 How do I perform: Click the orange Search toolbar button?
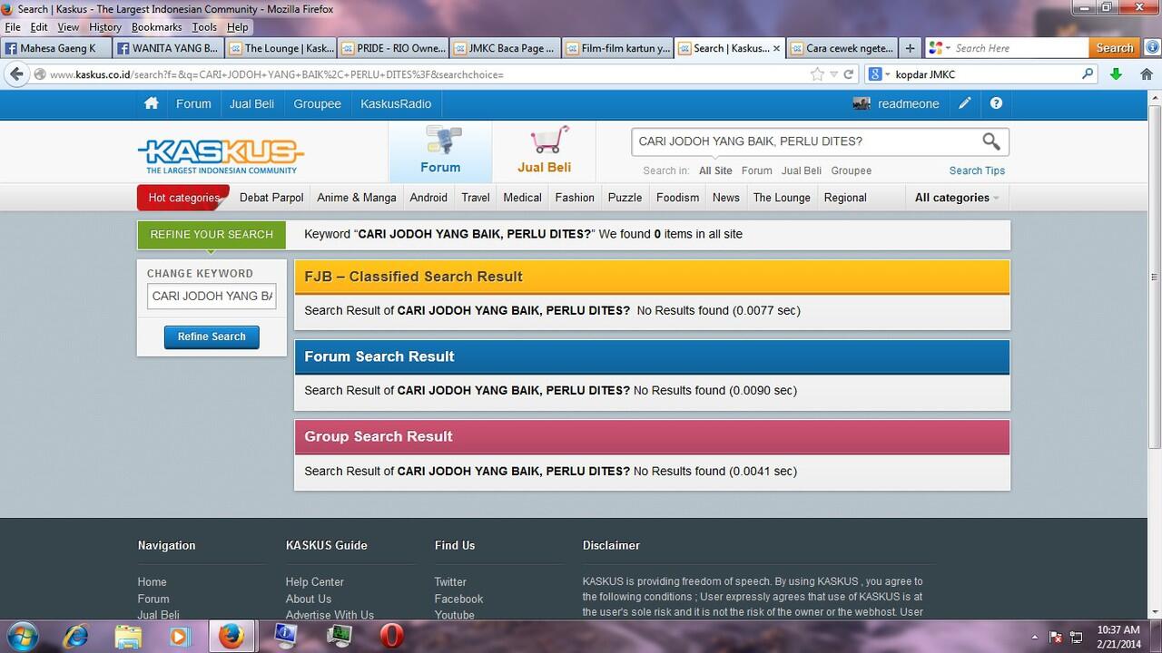(1114, 48)
